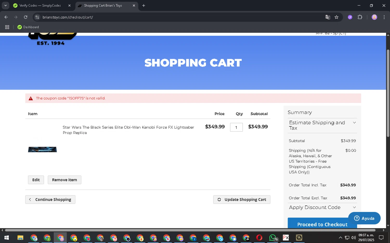Click Remove item button

coord(64,180)
